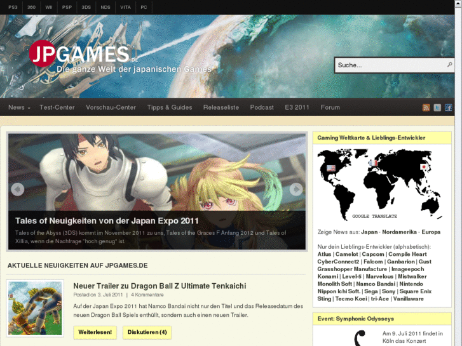Filter by developer Konami
This screenshot has width=462, height=346.
click(x=328, y=276)
